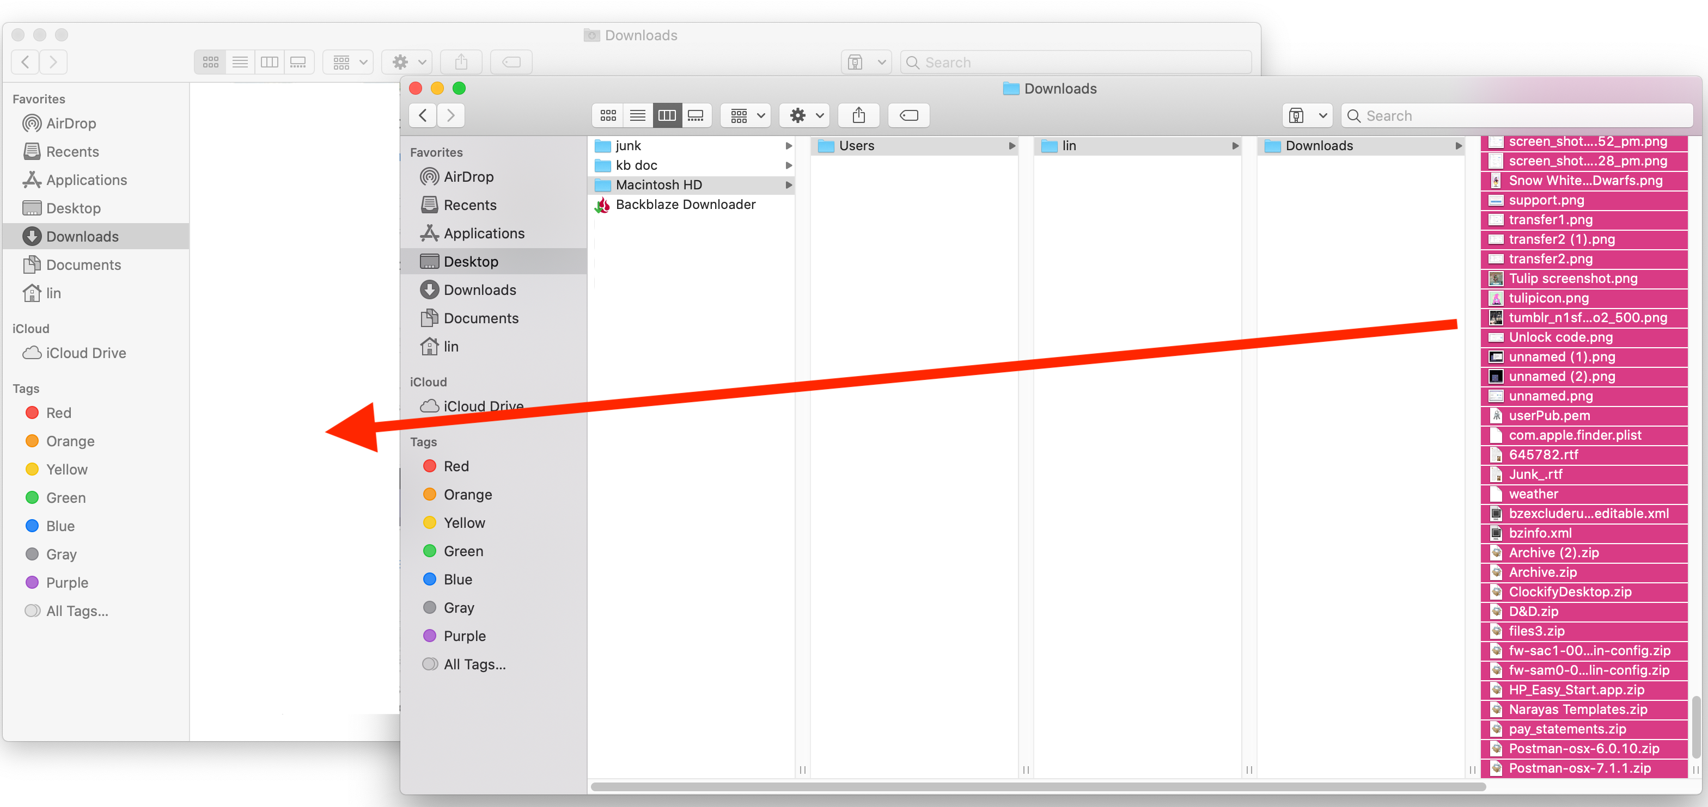Click vertical scrollbar of file list
The image size is (1708, 807).
point(1695,727)
